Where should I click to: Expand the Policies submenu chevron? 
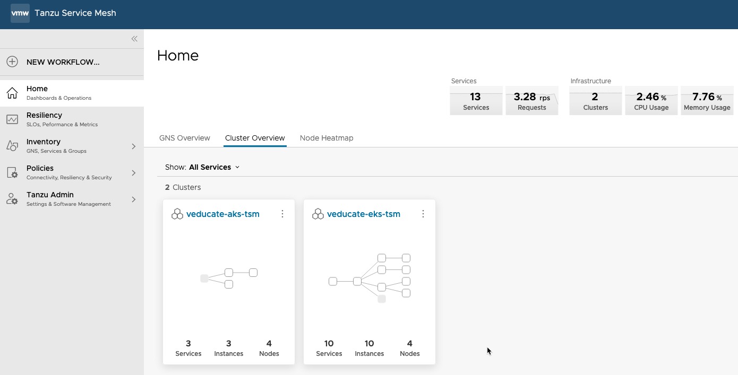tap(134, 173)
